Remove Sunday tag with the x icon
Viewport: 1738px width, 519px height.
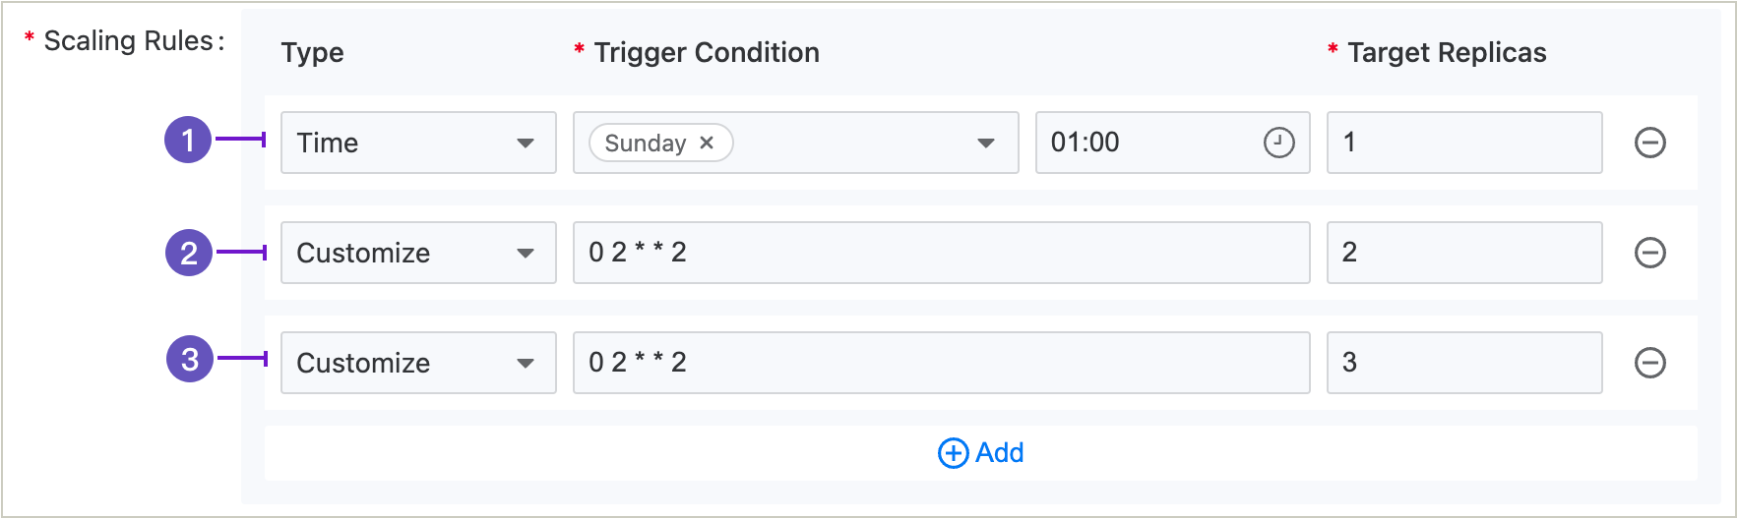[707, 143]
